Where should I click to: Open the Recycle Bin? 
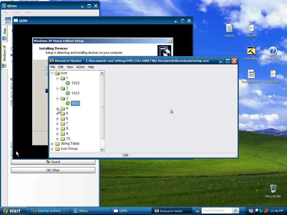click(273, 191)
